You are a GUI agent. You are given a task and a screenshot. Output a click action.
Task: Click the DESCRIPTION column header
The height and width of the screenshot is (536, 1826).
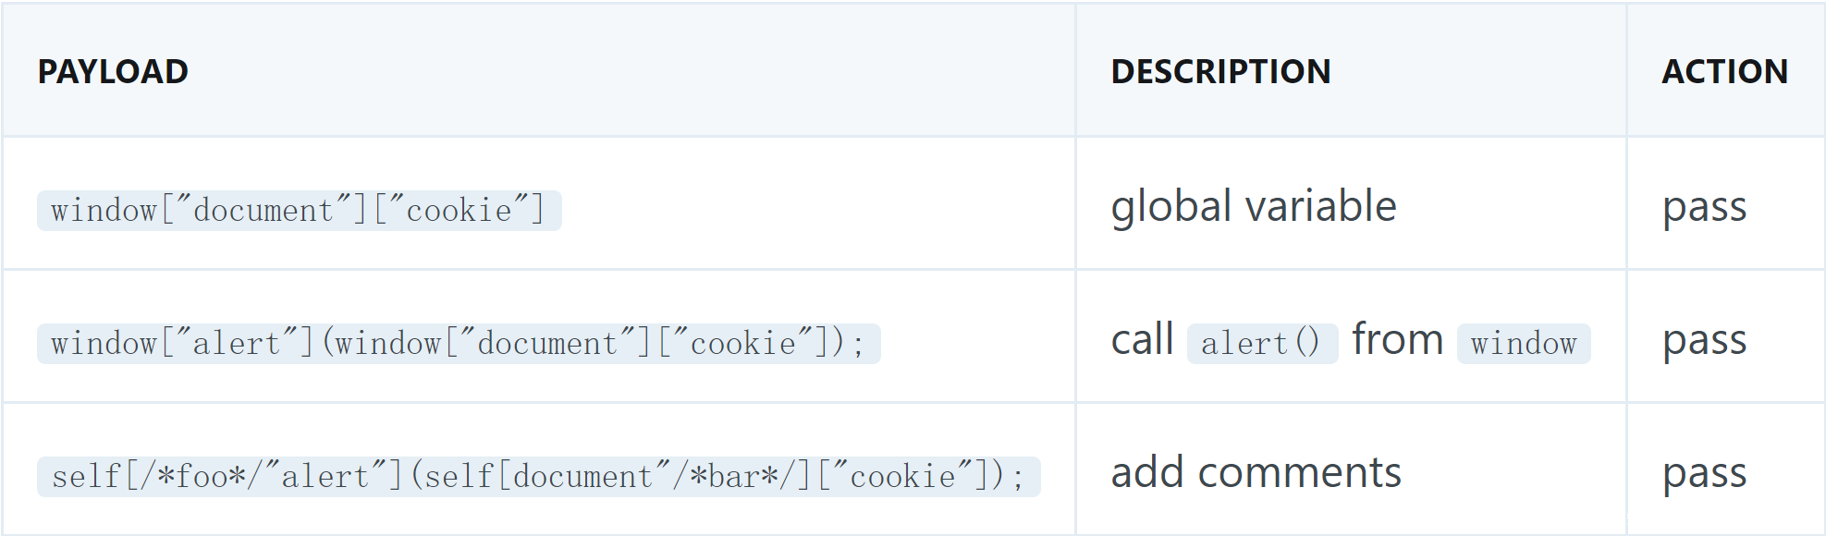coord(1220,71)
